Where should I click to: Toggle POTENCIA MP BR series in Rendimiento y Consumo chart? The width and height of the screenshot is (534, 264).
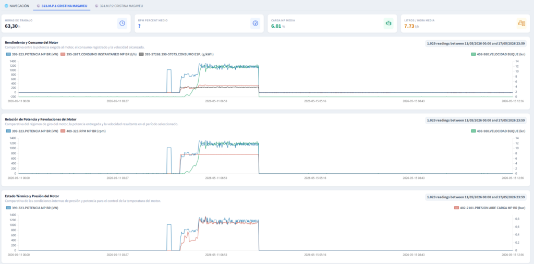[x=32, y=54]
